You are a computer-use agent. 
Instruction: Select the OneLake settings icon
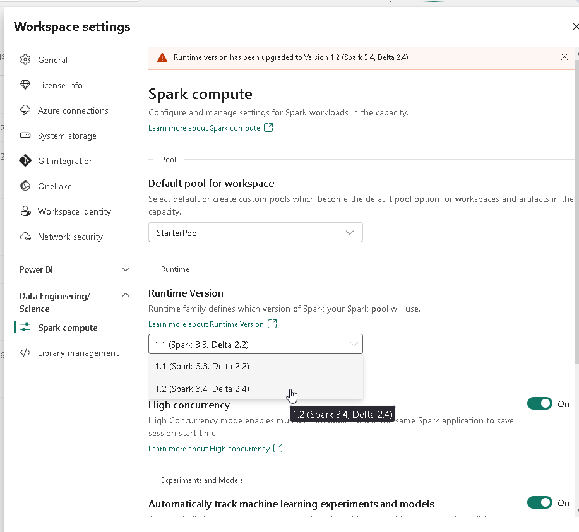tap(25, 186)
